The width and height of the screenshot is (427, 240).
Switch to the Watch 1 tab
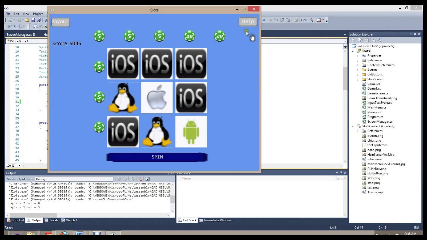point(69,220)
